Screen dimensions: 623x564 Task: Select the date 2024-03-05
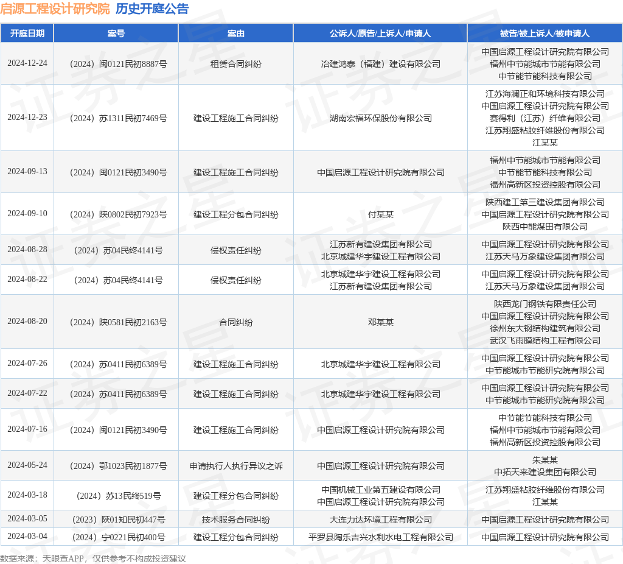27,519
